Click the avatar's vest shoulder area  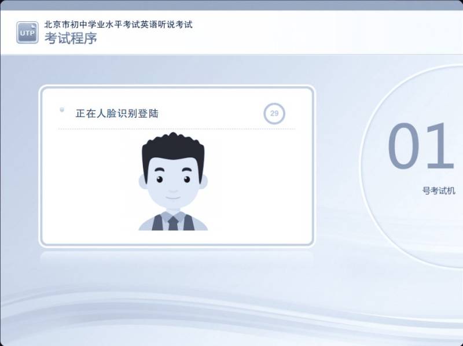tap(157, 223)
